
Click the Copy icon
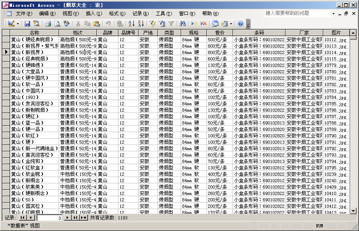coord(87,23)
